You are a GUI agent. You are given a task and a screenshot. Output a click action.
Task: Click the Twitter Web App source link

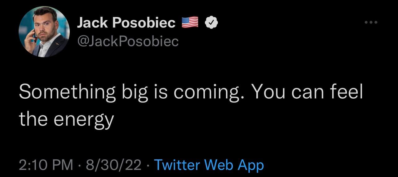[209, 165]
